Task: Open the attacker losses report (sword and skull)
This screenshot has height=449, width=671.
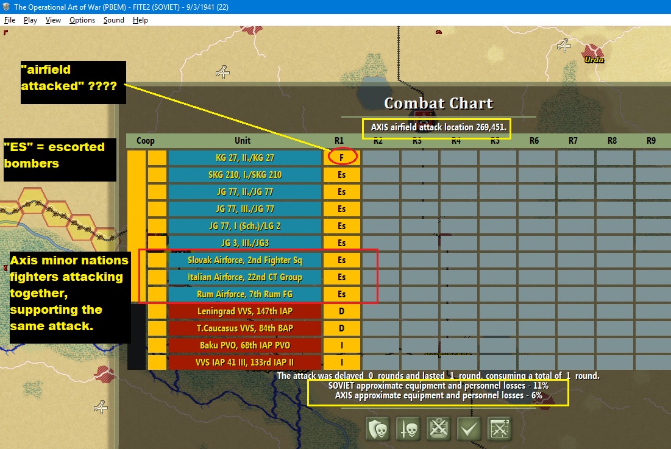Action: (x=408, y=428)
